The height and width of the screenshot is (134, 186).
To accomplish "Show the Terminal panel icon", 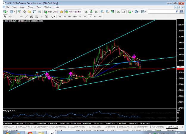I will pos(35,12).
